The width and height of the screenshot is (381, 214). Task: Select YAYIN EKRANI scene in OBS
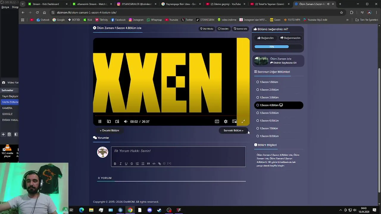pyautogui.click(x=10, y=102)
